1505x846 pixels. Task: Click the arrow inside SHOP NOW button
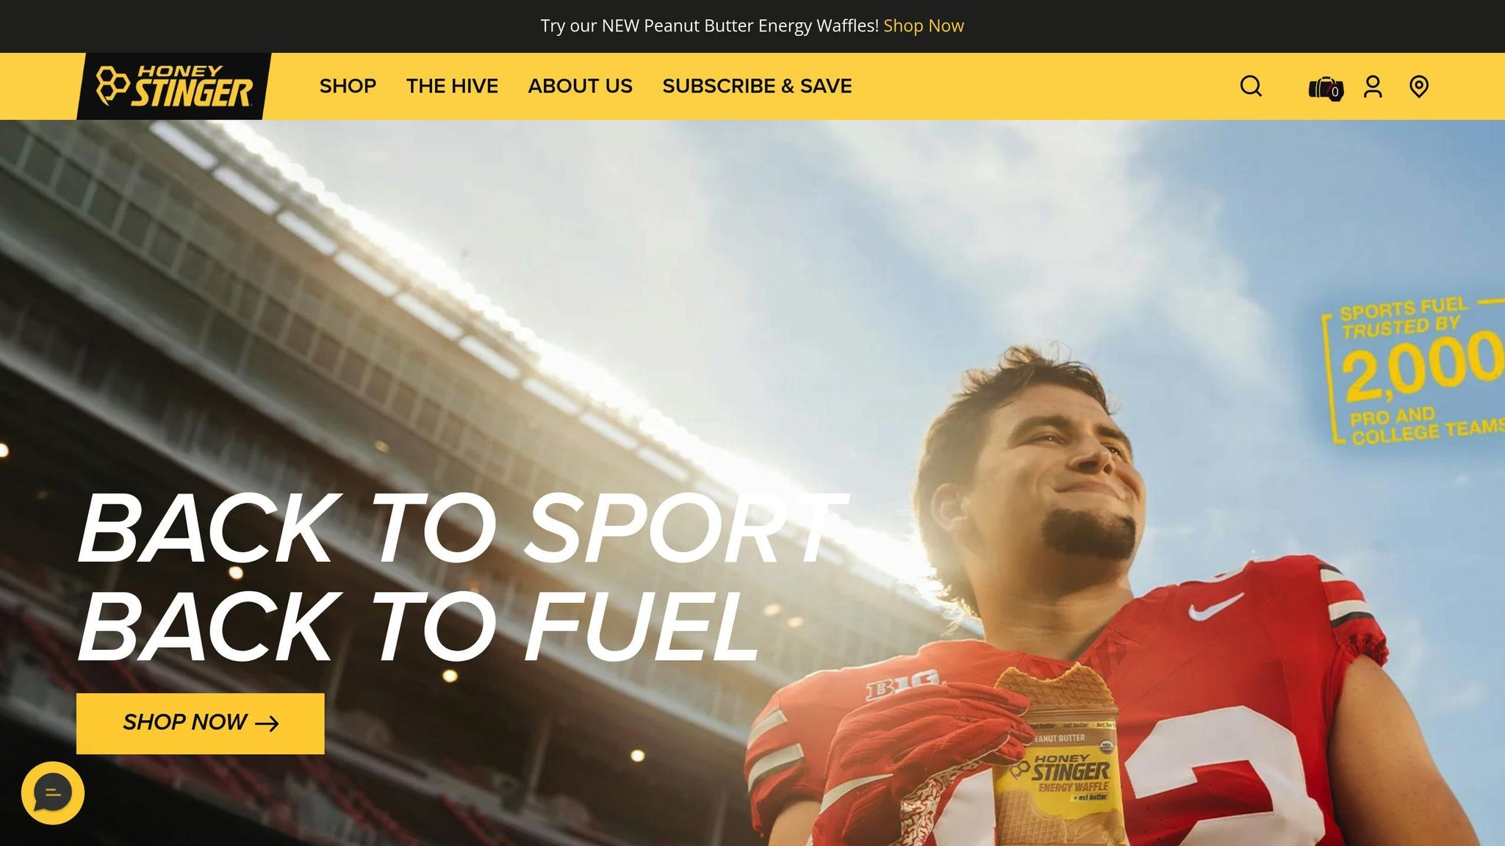[x=267, y=724]
